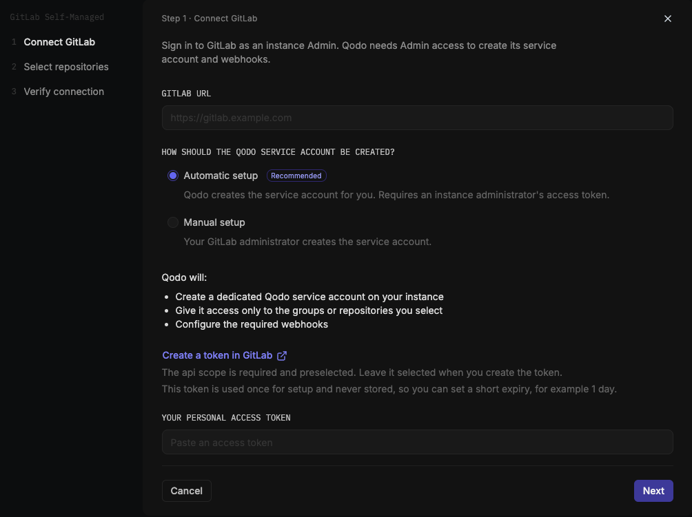Image resolution: width=692 pixels, height=517 pixels.
Task: Choose the Manual setup radio option
Action: [172, 222]
